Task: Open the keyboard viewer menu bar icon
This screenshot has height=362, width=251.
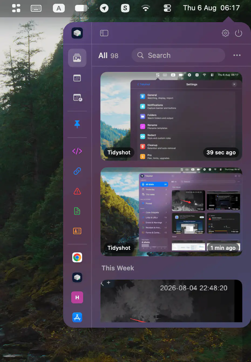Action: click(x=36, y=8)
